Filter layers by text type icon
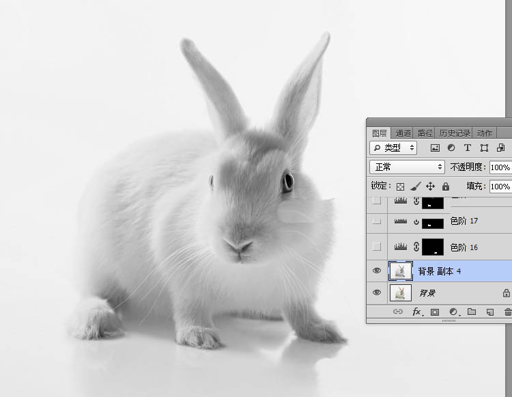Viewport: 512px width, 397px height. point(467,148)
